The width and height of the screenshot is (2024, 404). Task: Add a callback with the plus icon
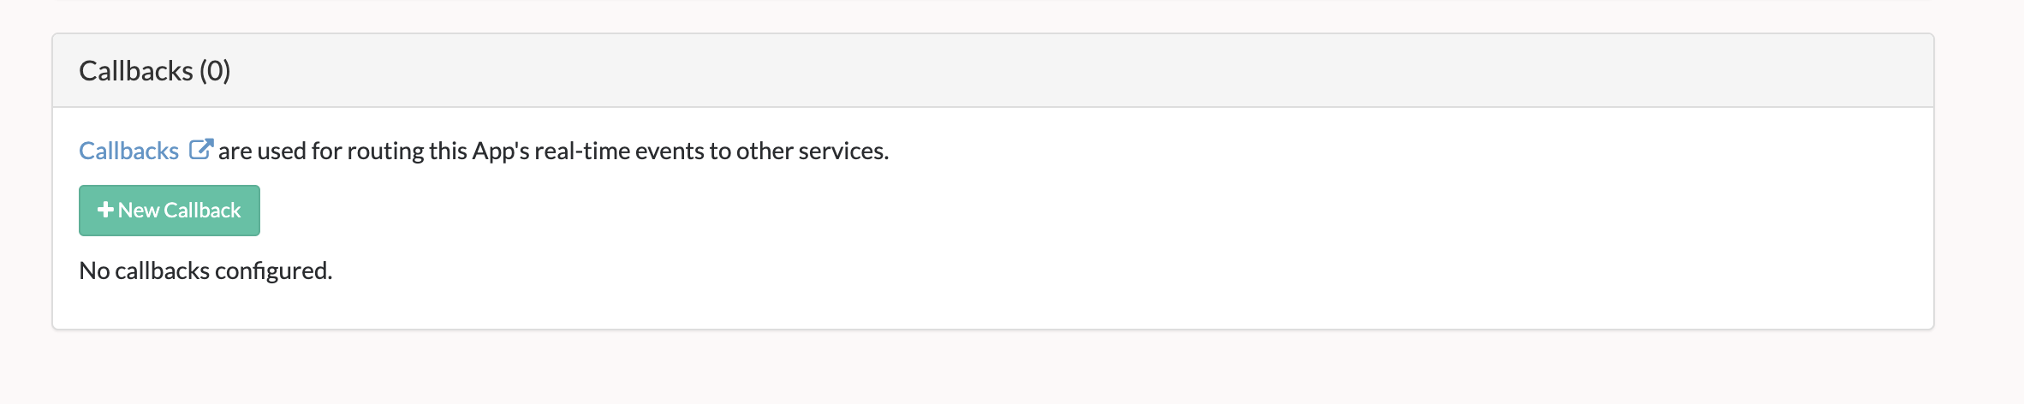[x=105, y=210]
